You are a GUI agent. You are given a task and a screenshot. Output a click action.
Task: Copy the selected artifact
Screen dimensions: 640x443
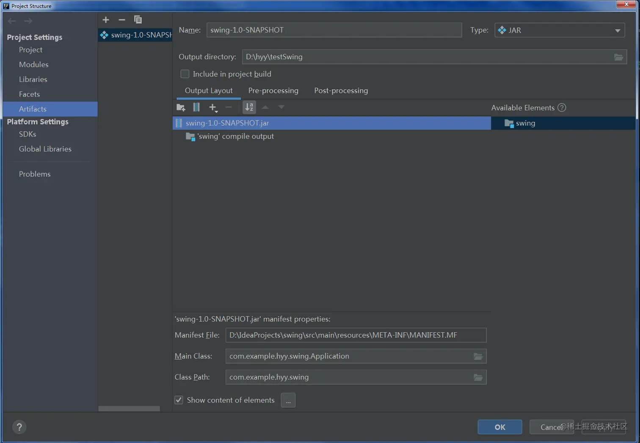(x=138, y=19)
